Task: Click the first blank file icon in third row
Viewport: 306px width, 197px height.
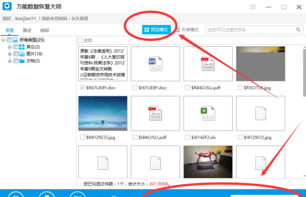Action: (103, 163)
